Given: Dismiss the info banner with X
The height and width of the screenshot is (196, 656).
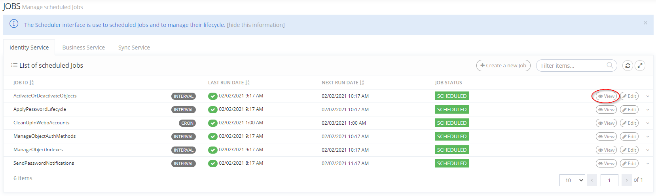Looking at the screenshot, I should pyautogui.click(x=645, y=23).
